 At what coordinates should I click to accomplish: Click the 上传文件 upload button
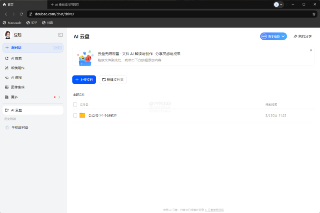click(85, 80)
